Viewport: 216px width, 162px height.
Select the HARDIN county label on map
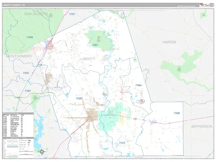point(169,42)
